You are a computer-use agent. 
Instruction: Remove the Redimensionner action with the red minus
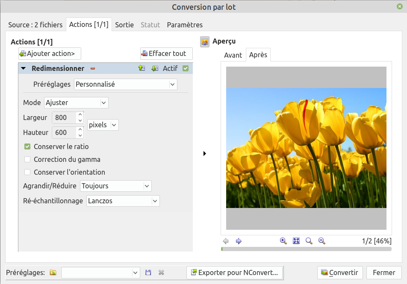click(x=92, y=68)
